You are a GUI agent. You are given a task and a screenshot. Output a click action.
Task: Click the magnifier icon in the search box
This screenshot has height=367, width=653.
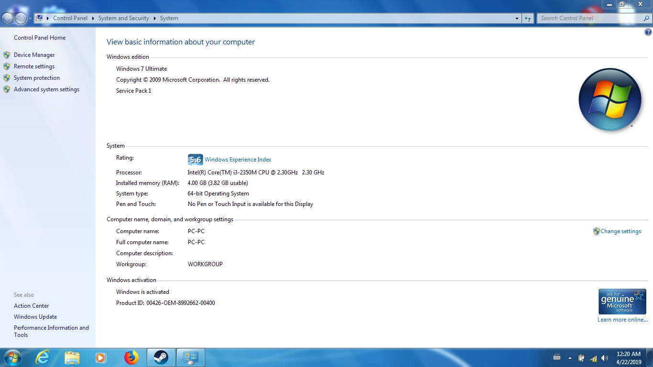click(647, 18)
